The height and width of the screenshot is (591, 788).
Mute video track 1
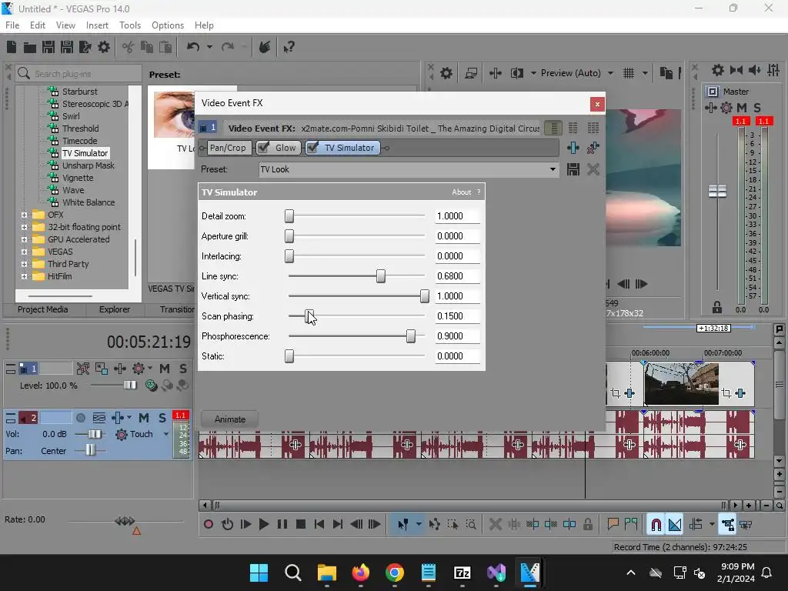[165, 369]
